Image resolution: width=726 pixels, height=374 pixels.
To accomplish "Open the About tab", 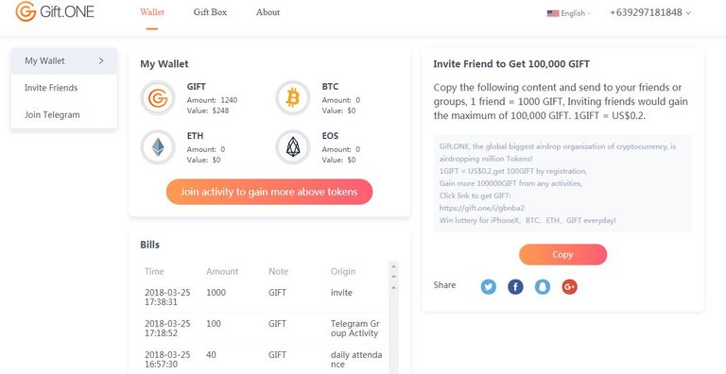I will pyautogui.click(x=268, y=12).
